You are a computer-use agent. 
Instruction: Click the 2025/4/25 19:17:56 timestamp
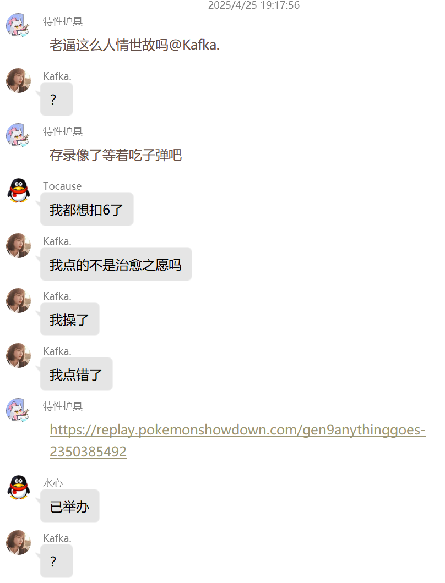tap(253, 5)
